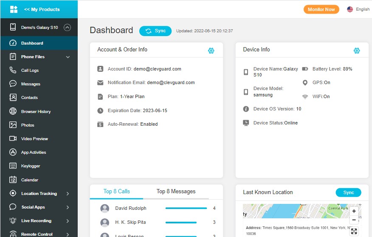Select the Top 8 Calls tab
Screen dimensions: 372x237
point(117,192)
